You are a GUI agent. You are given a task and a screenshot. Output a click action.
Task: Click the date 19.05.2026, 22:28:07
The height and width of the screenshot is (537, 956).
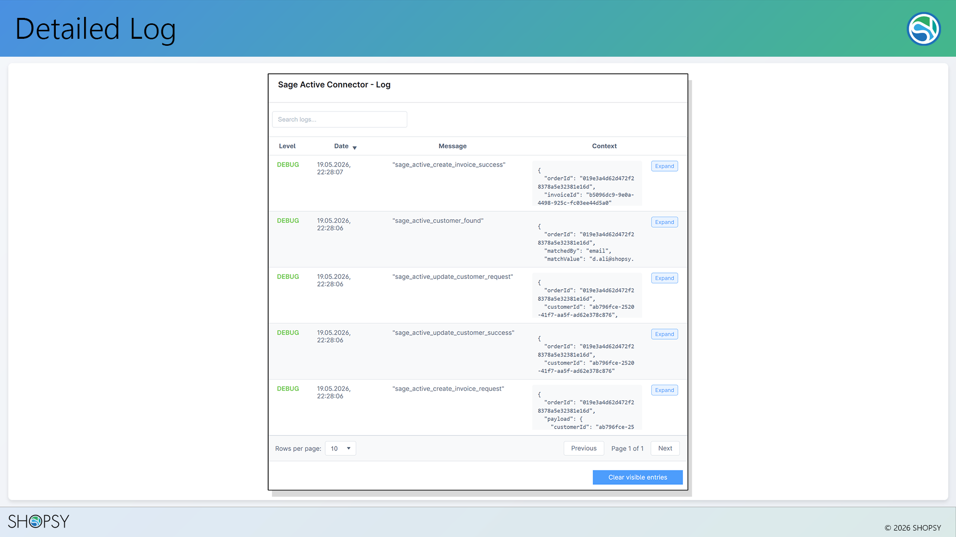click(x=334, y=169)
